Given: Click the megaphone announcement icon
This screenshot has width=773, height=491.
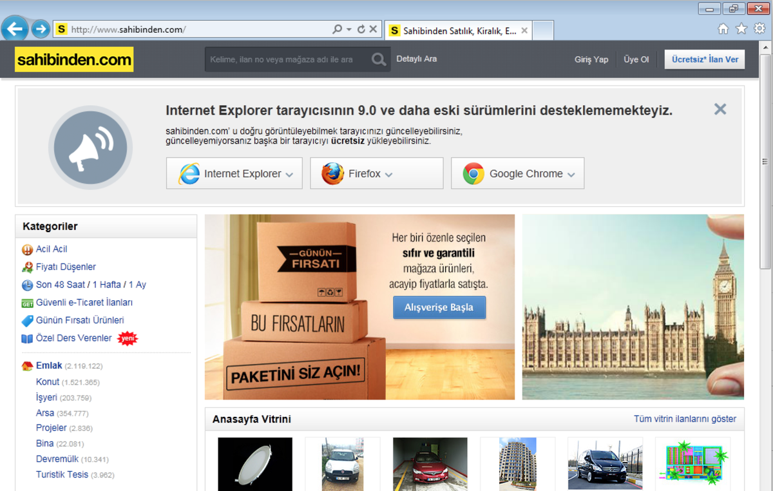Looking at the screenshot, I should pyautogui.click(x=90, y=147).
